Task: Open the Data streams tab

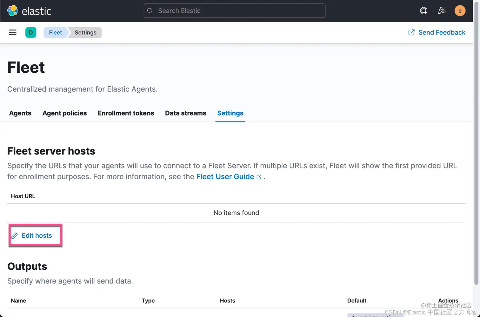Action: pyautogui.click(x=186, y=113)
